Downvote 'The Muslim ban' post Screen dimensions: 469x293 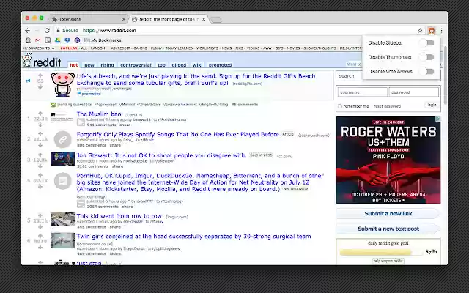40,125
